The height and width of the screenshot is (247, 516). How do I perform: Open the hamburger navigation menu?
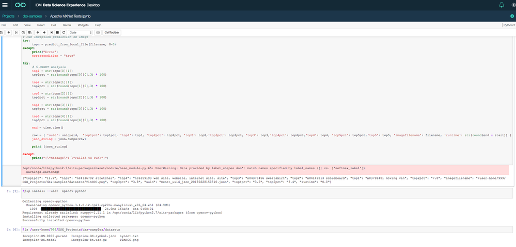pyautogui.click(x=5, y=5)
